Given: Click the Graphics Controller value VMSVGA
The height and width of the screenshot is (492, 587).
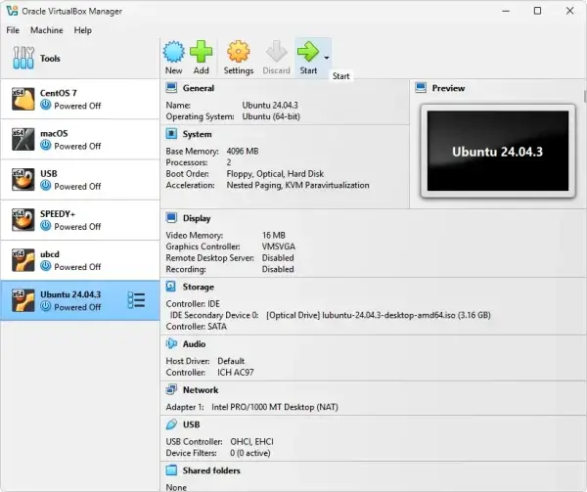Looking at the screenshot, I should (279, 246).
